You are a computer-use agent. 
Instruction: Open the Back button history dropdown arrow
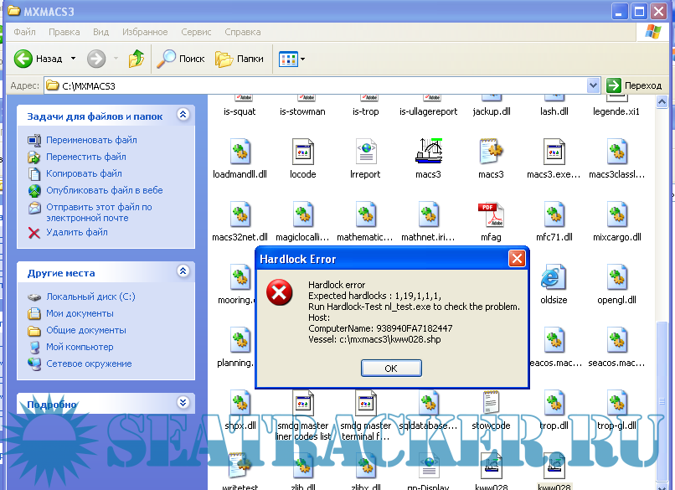pos(73,59)
